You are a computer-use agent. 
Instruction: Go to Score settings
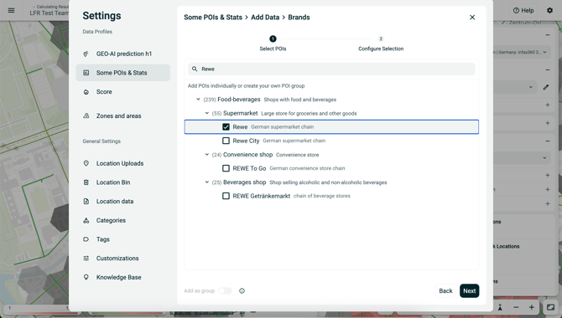[122, 92]
